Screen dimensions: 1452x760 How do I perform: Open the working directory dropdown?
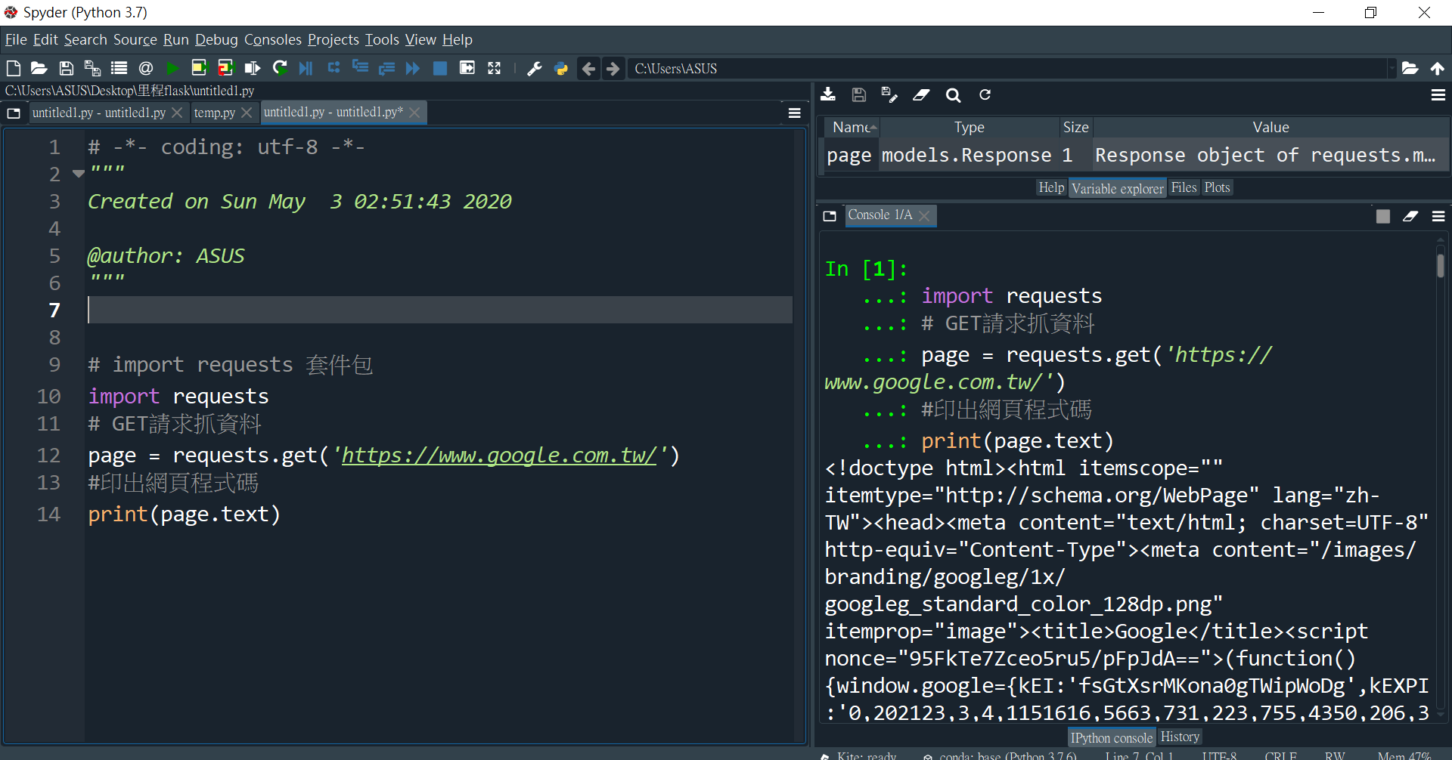tap(1391, 68)
